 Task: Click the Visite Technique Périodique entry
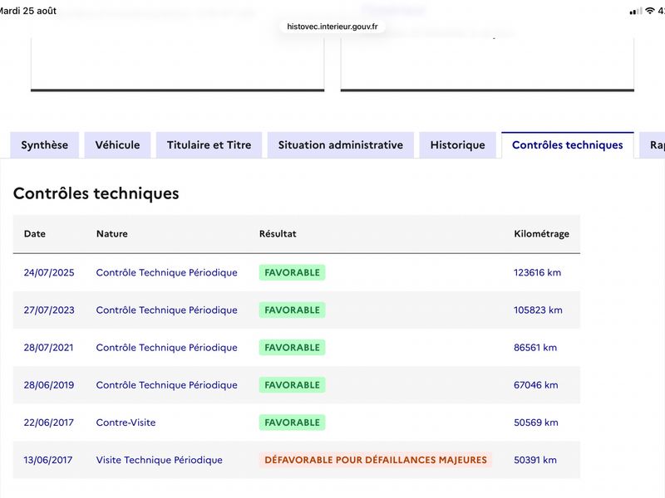[159, 460]
